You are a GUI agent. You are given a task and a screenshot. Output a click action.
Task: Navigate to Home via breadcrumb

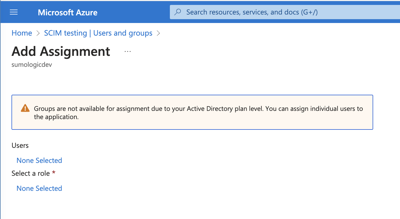click(22, 33)
